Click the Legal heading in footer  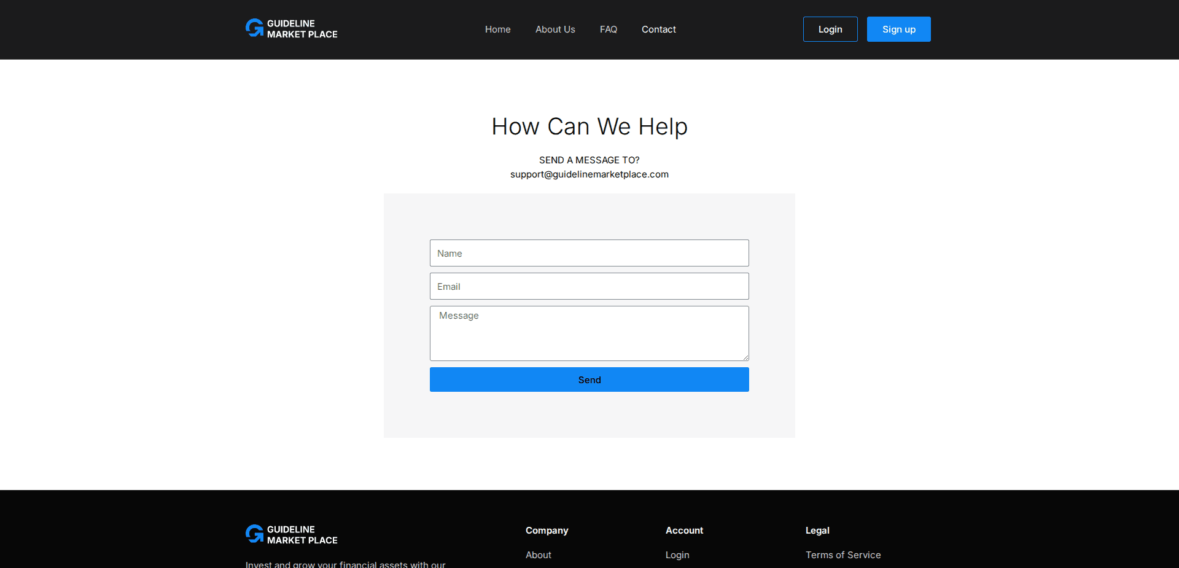[817, 531]
